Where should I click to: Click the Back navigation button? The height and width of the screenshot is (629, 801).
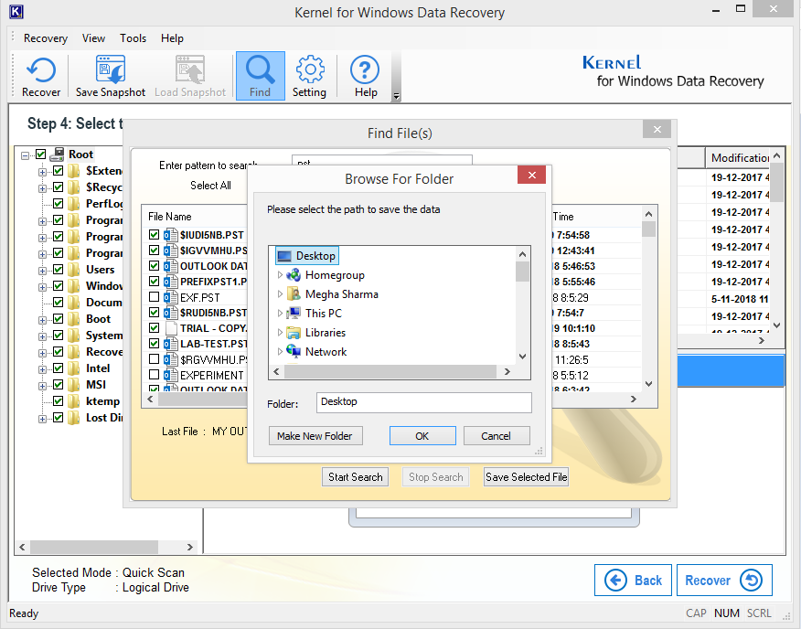pyautogui.click(x=633, y=580)
